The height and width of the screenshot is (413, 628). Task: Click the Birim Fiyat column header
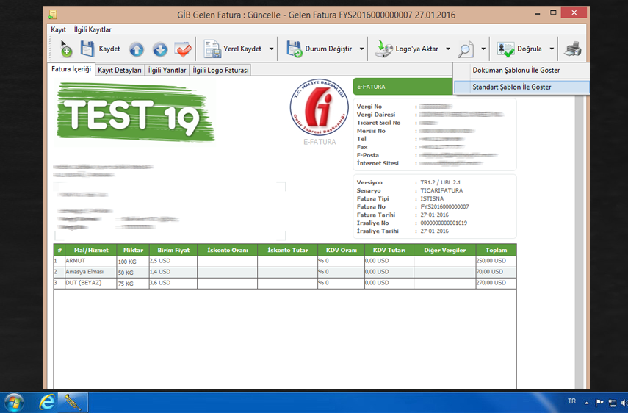pyautogui.click(x=173, y=250)
